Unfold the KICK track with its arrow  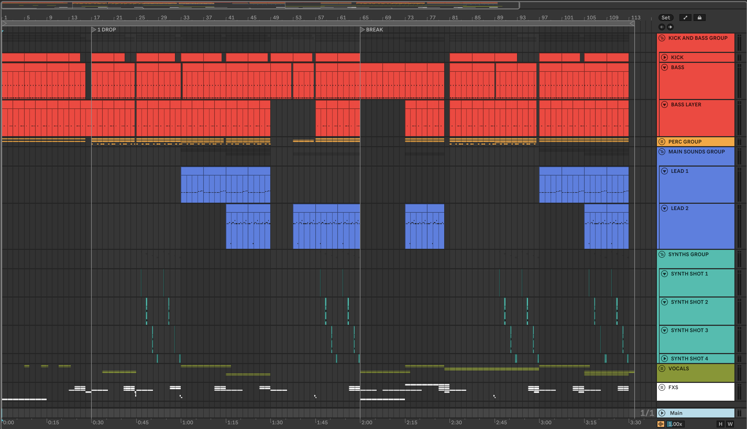tap(664, 57)
